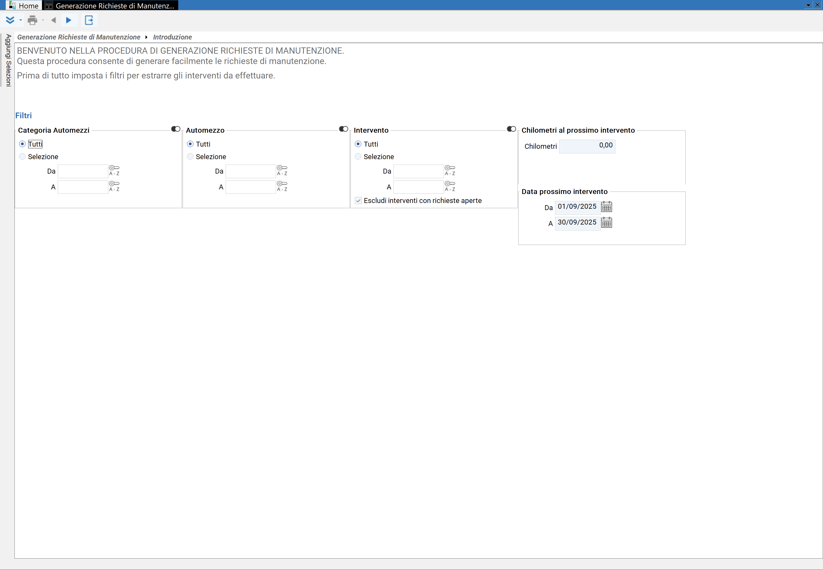
Task: Click Categoria Automezzi A input field
Action: (x=83, y=187)
